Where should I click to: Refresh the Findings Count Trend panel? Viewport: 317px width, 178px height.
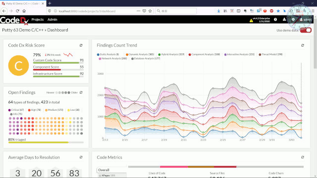point(303,45)
